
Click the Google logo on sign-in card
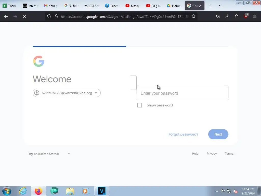(39, 61)
